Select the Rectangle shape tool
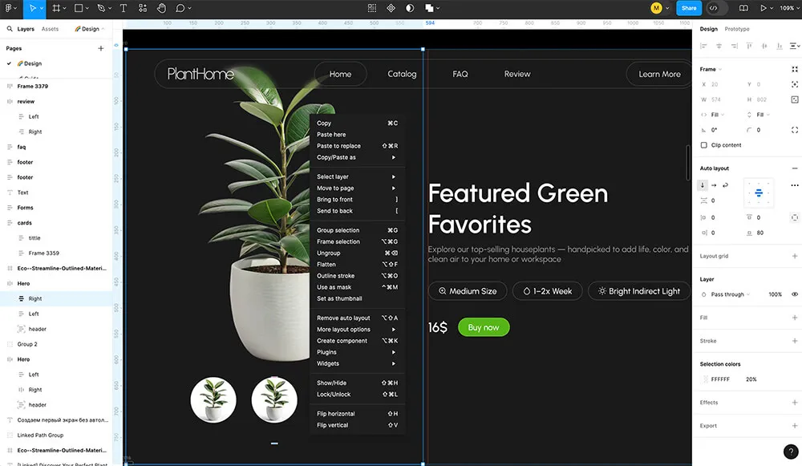802x466 pixels. point(79,8)
